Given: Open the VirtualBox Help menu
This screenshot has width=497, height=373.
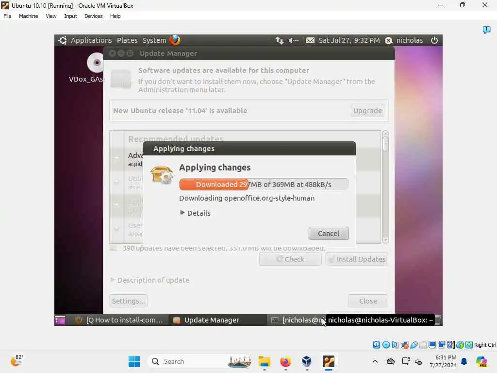Looking at the screenshot, I should point(116,16).
